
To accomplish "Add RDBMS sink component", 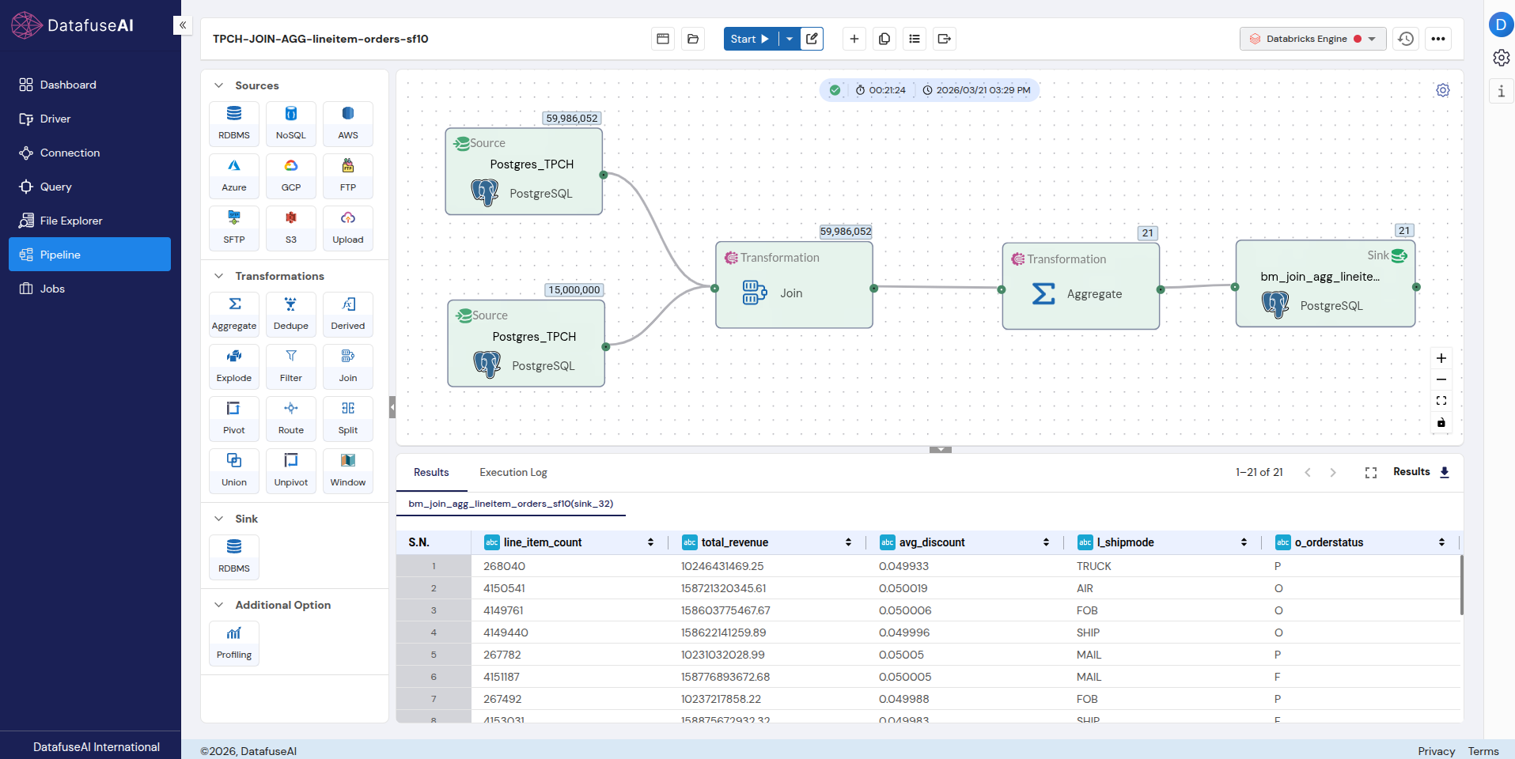I will [234, 557].
